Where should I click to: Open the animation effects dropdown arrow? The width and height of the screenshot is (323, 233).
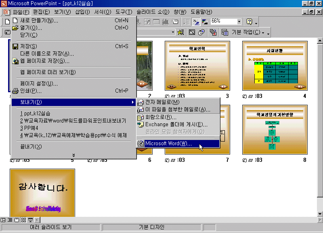coord(173,32)
